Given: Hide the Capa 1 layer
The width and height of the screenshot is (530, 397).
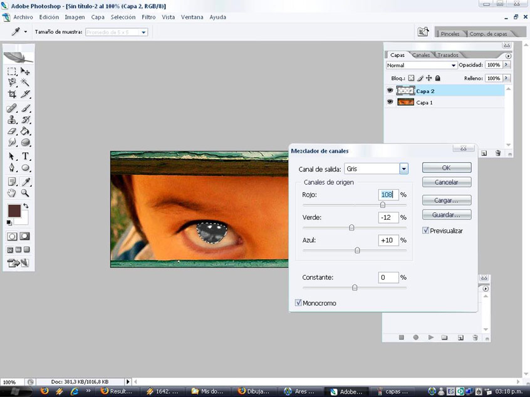Looking at the screenshot, I should (390, 102).
